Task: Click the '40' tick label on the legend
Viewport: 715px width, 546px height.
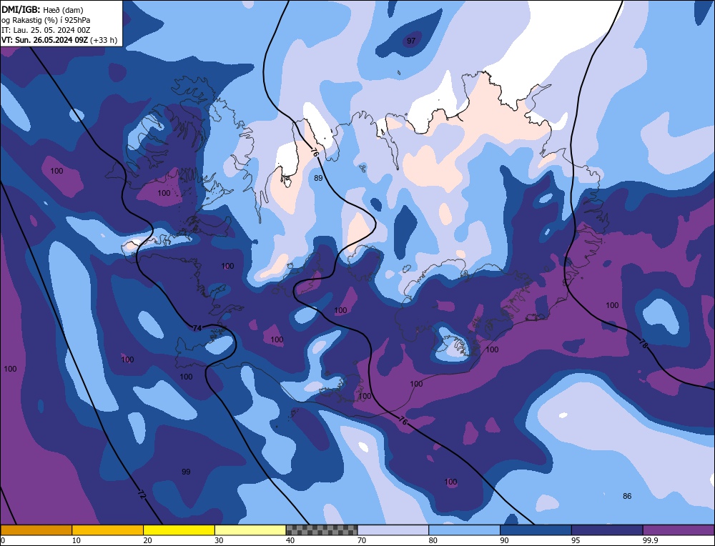Action: 290,540
